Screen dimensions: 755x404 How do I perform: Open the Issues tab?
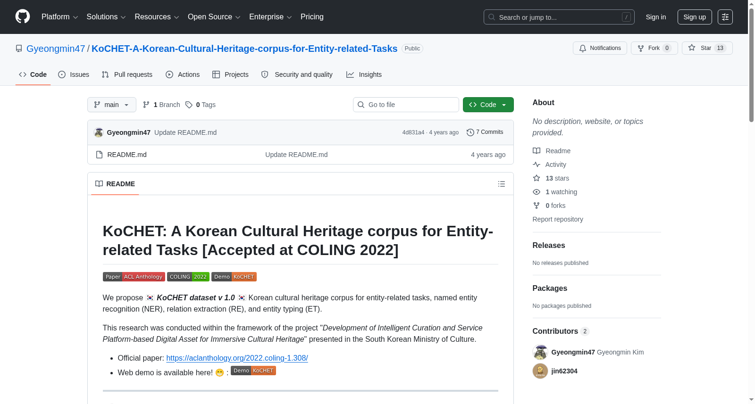coord(74,74)
